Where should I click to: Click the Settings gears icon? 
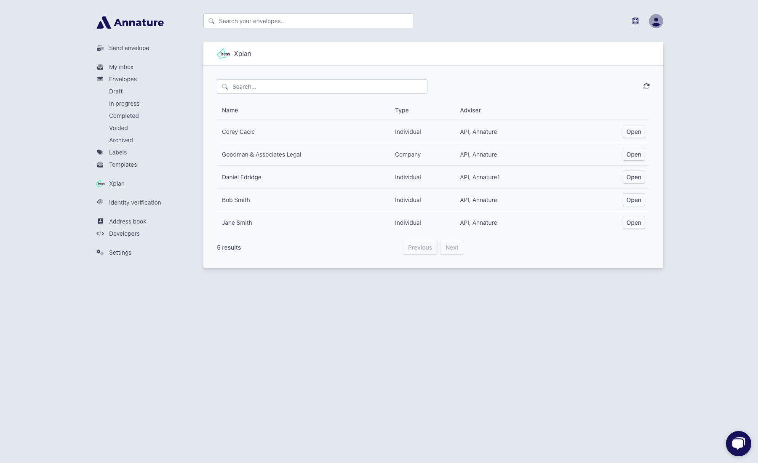(x=100, y=253)
